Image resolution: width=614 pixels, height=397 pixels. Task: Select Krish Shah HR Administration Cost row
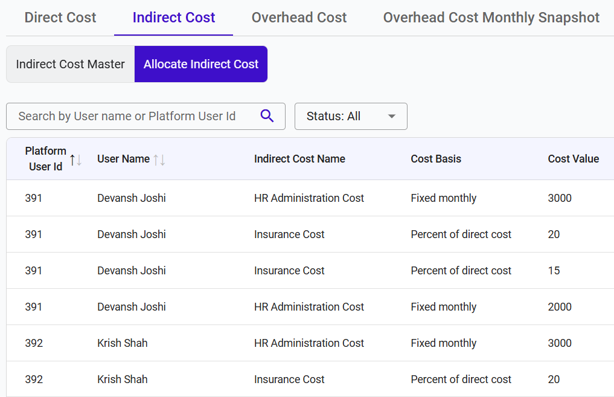coord(310,343)
